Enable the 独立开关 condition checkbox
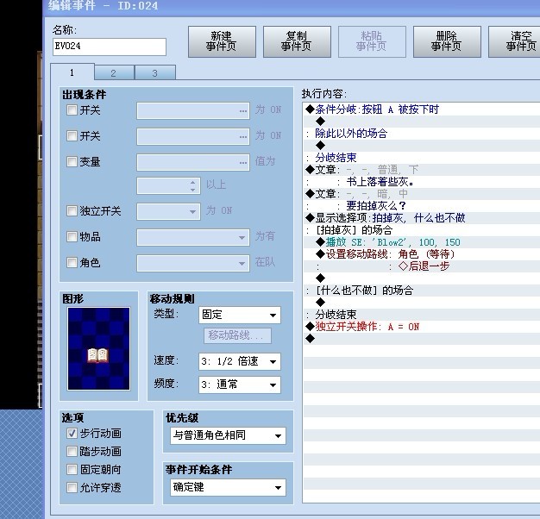 point(72,211)
